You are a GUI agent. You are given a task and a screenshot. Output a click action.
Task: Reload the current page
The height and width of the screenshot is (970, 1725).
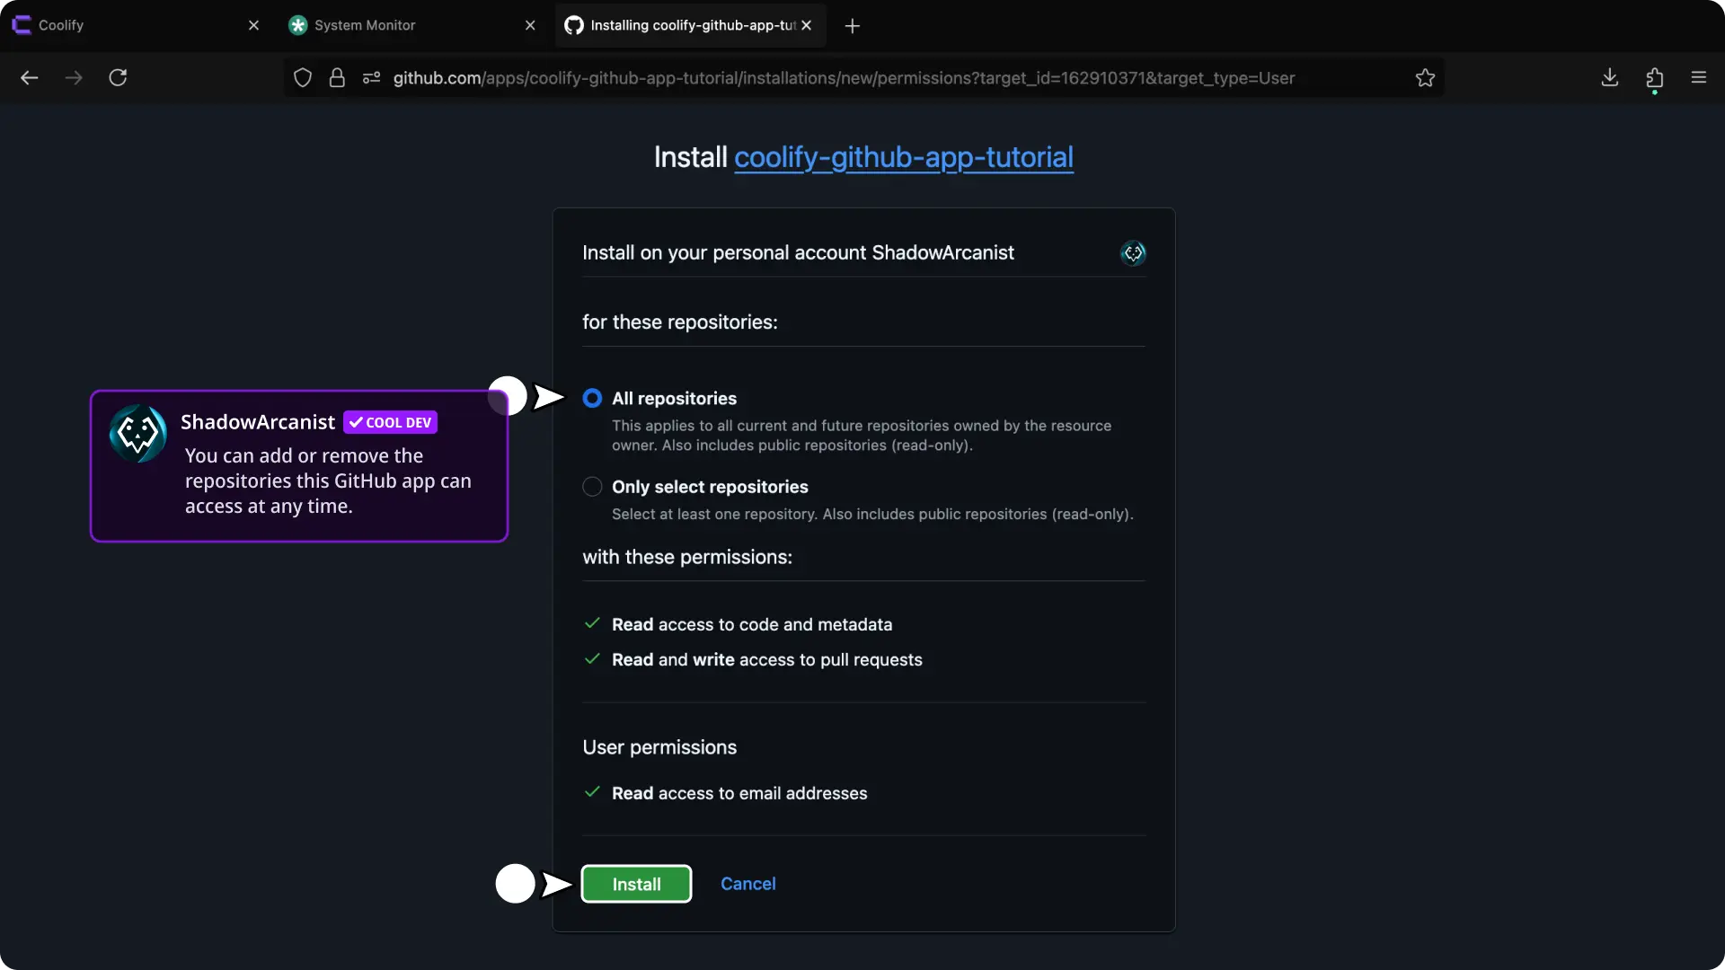tap(118, 78)
